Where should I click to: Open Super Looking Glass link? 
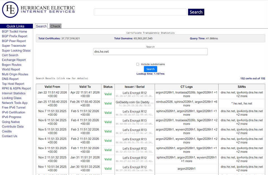point(16,51)
